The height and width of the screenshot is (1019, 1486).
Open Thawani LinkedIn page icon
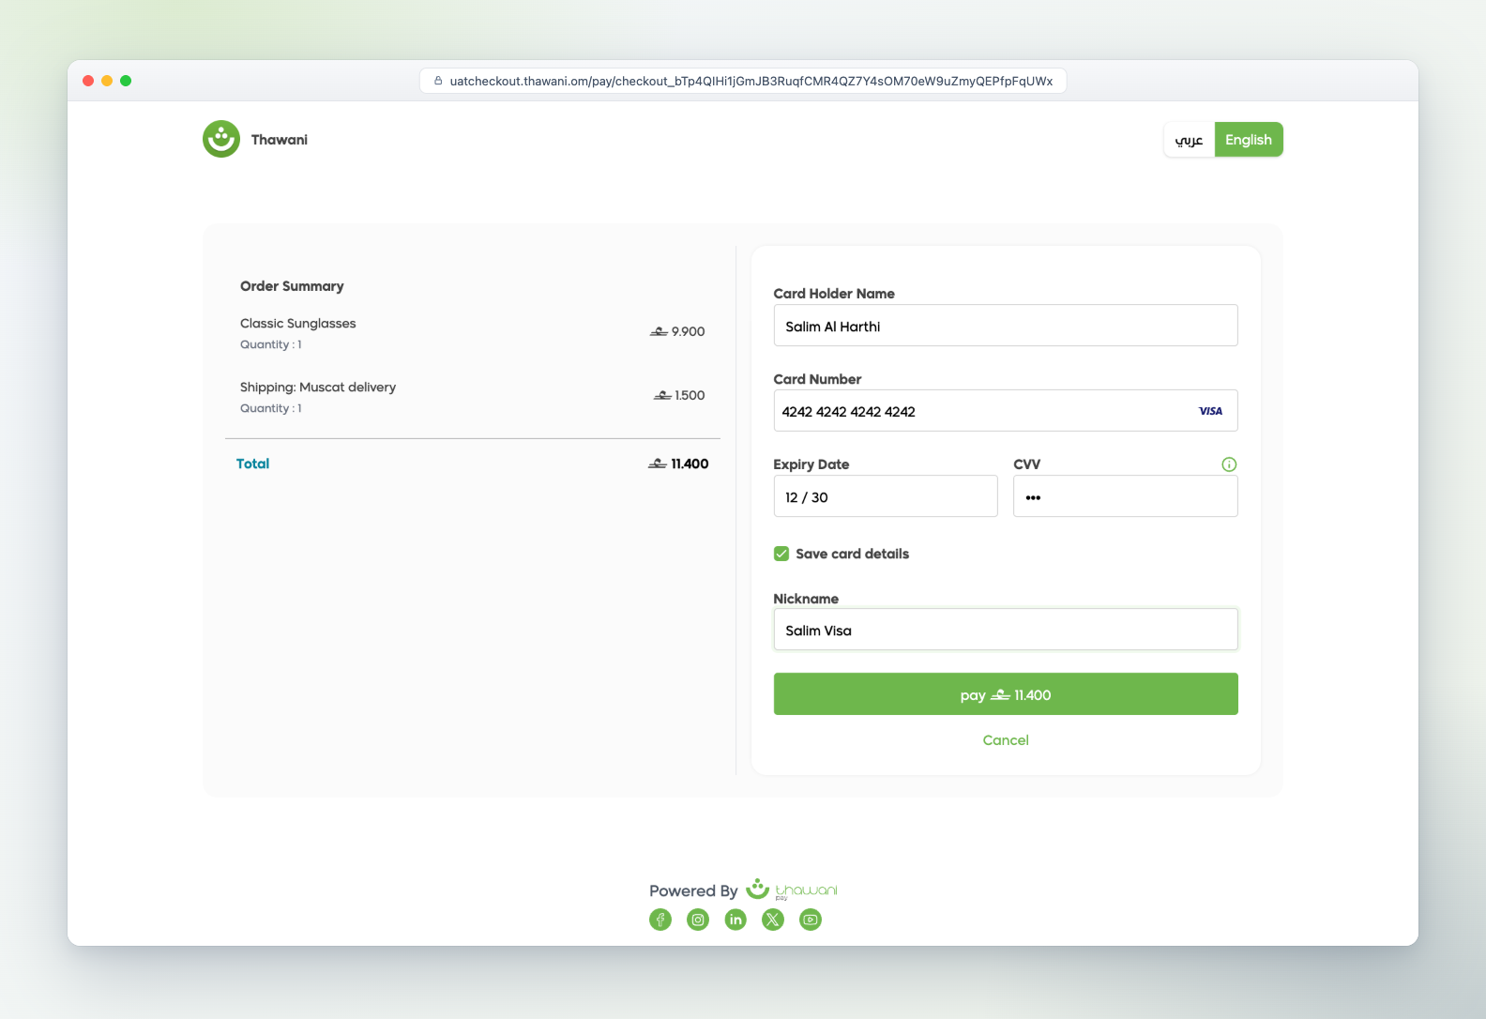coord(735,920)
